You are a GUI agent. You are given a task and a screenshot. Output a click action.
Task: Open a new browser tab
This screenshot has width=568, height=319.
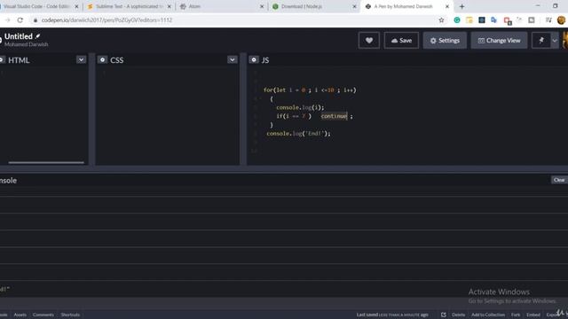(461, 6)
